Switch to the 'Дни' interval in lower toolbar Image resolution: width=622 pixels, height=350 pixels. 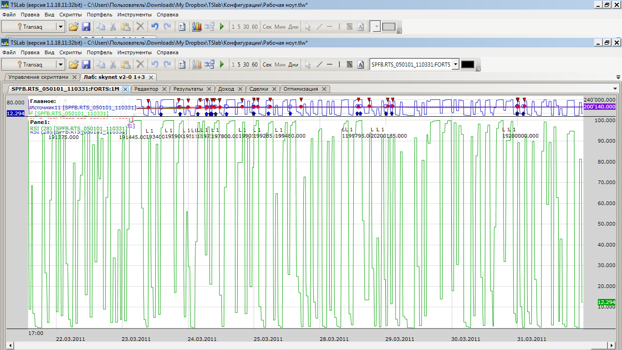tap(293, 65)
